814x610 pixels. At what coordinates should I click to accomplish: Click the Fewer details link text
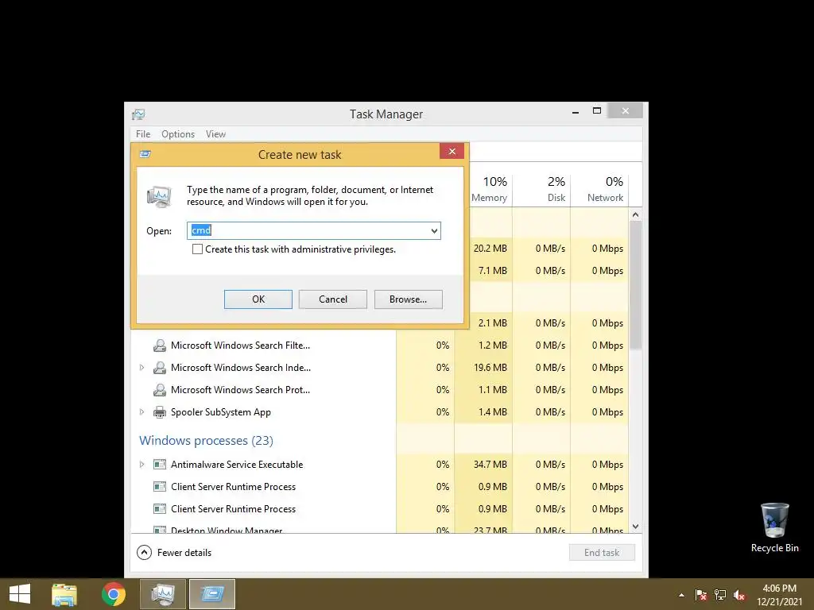click(x=184, y=553)
